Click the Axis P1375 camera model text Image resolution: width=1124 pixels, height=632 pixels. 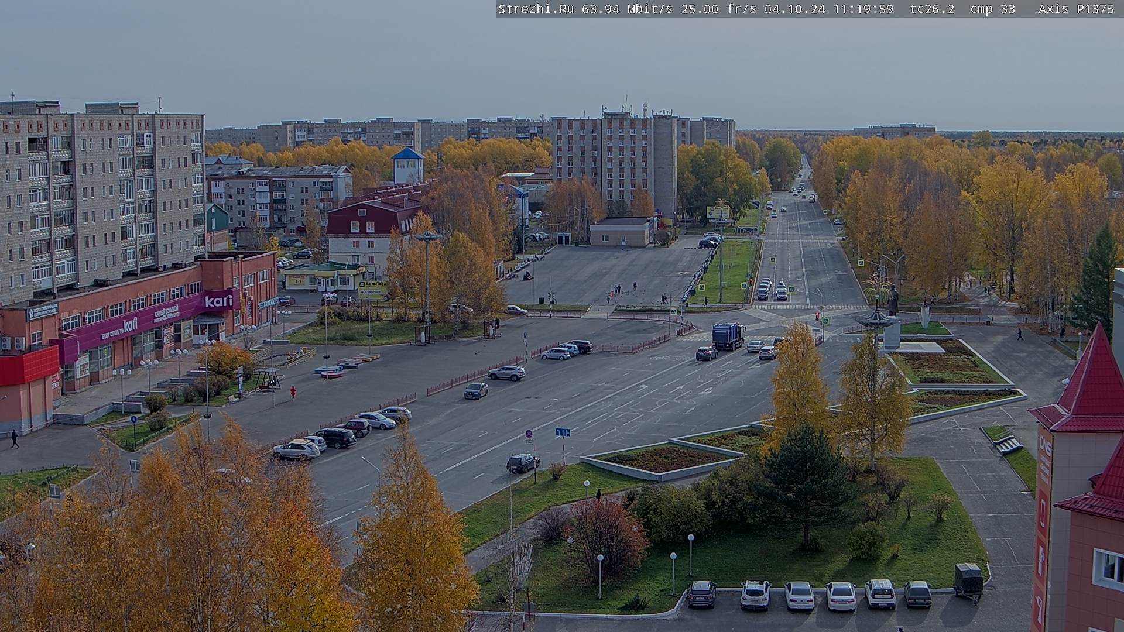1076,9
